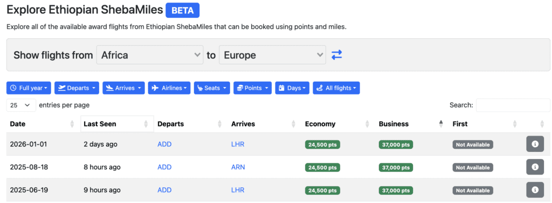Click the ARN arrival airport link
This screenshot has height=203, width=552.
tap(238, 167)
